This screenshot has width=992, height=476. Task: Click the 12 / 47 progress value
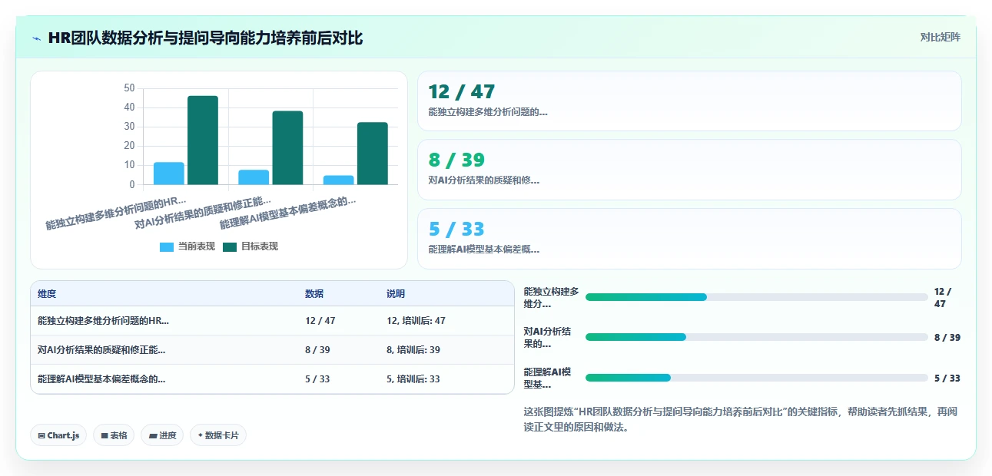point(944,297)
